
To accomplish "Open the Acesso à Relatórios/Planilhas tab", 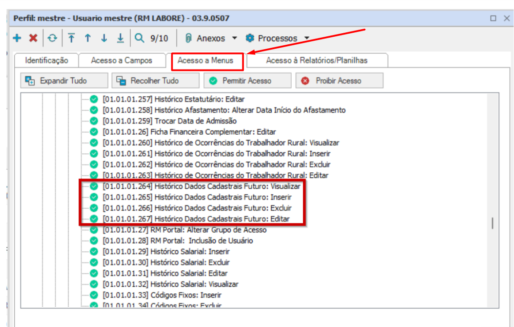I will tap(316, 61).
